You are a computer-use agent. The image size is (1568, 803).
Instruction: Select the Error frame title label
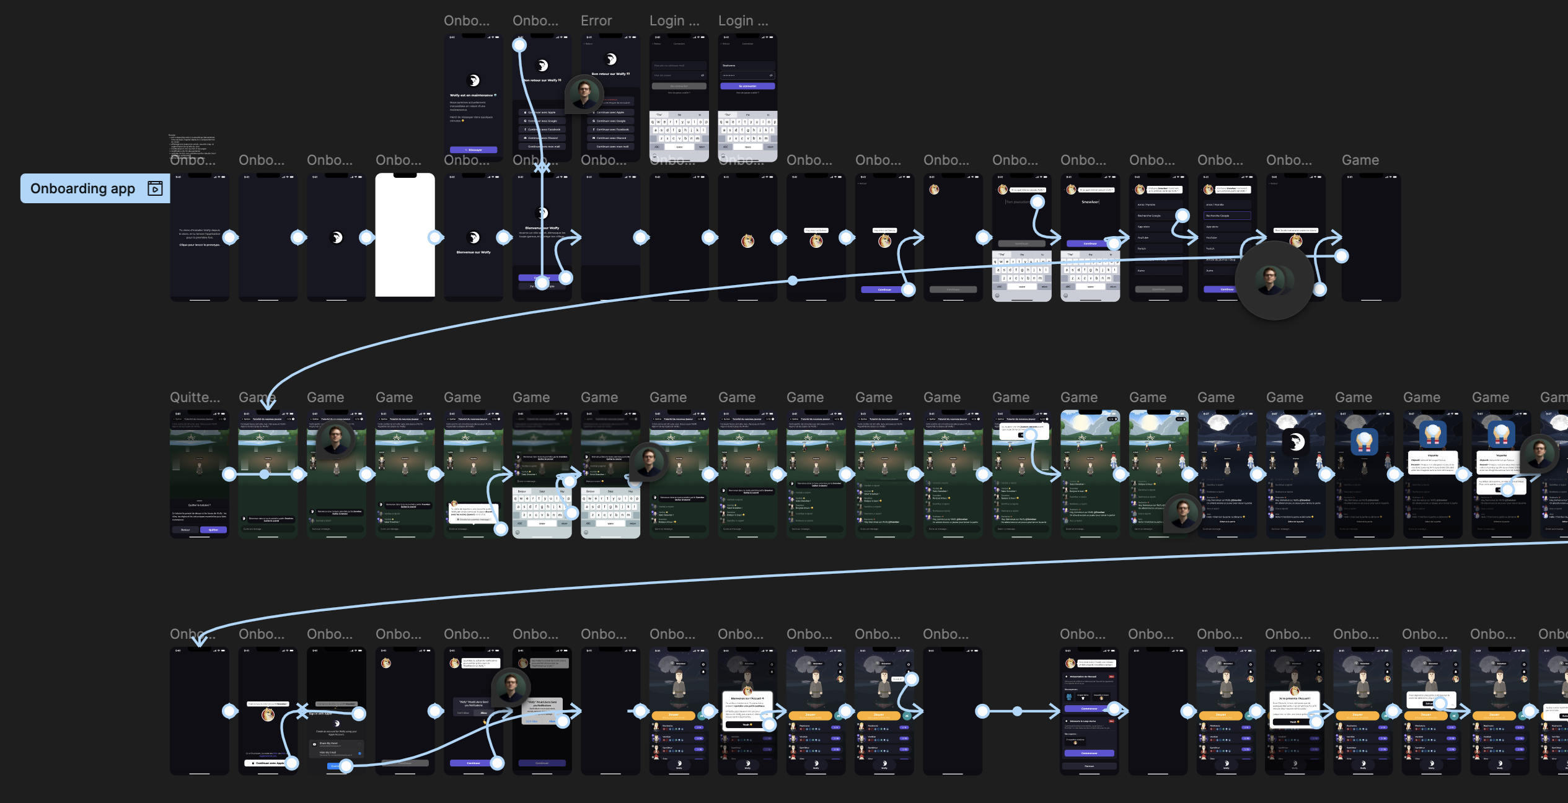[x=596, y=21]
